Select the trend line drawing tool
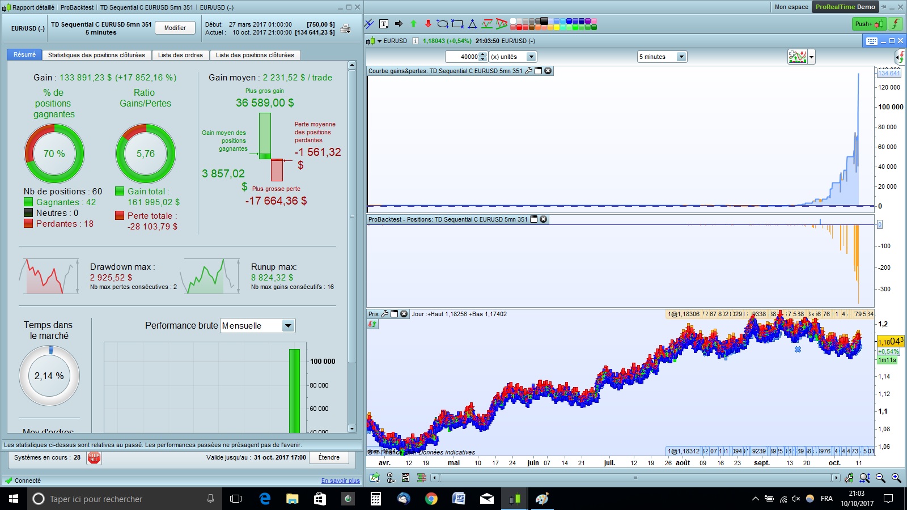Viewport: 907px width, 510px height. tap(370, 24)
